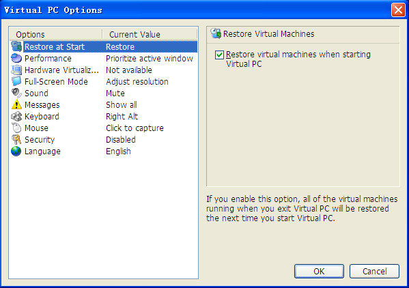Image resolution: width=409 pixels, height=288 pixels.
Task: Click the Performance option icon
Action: click(x=16, y=58)
